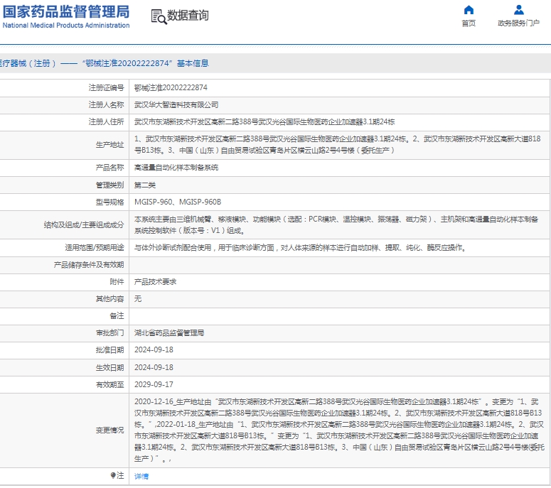Click the change history text block

339,430
